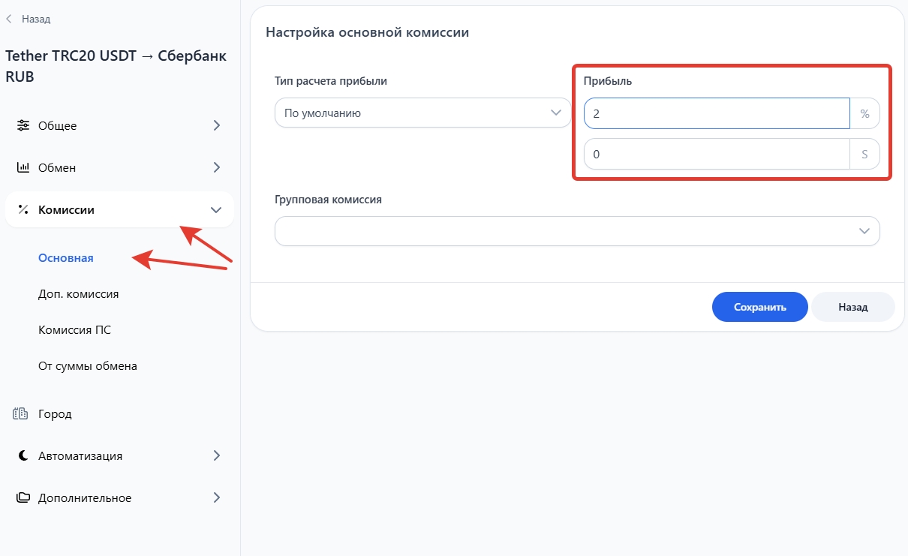Click the chart icon beside Обмен
The image size is (908, 556).
pyautogui.click(x=23, y=167)
